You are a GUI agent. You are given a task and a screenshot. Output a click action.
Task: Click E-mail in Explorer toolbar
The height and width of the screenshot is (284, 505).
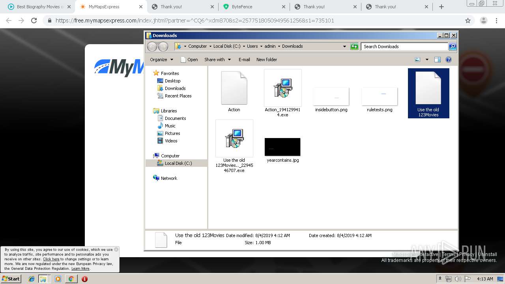click(x=244, y=60)
